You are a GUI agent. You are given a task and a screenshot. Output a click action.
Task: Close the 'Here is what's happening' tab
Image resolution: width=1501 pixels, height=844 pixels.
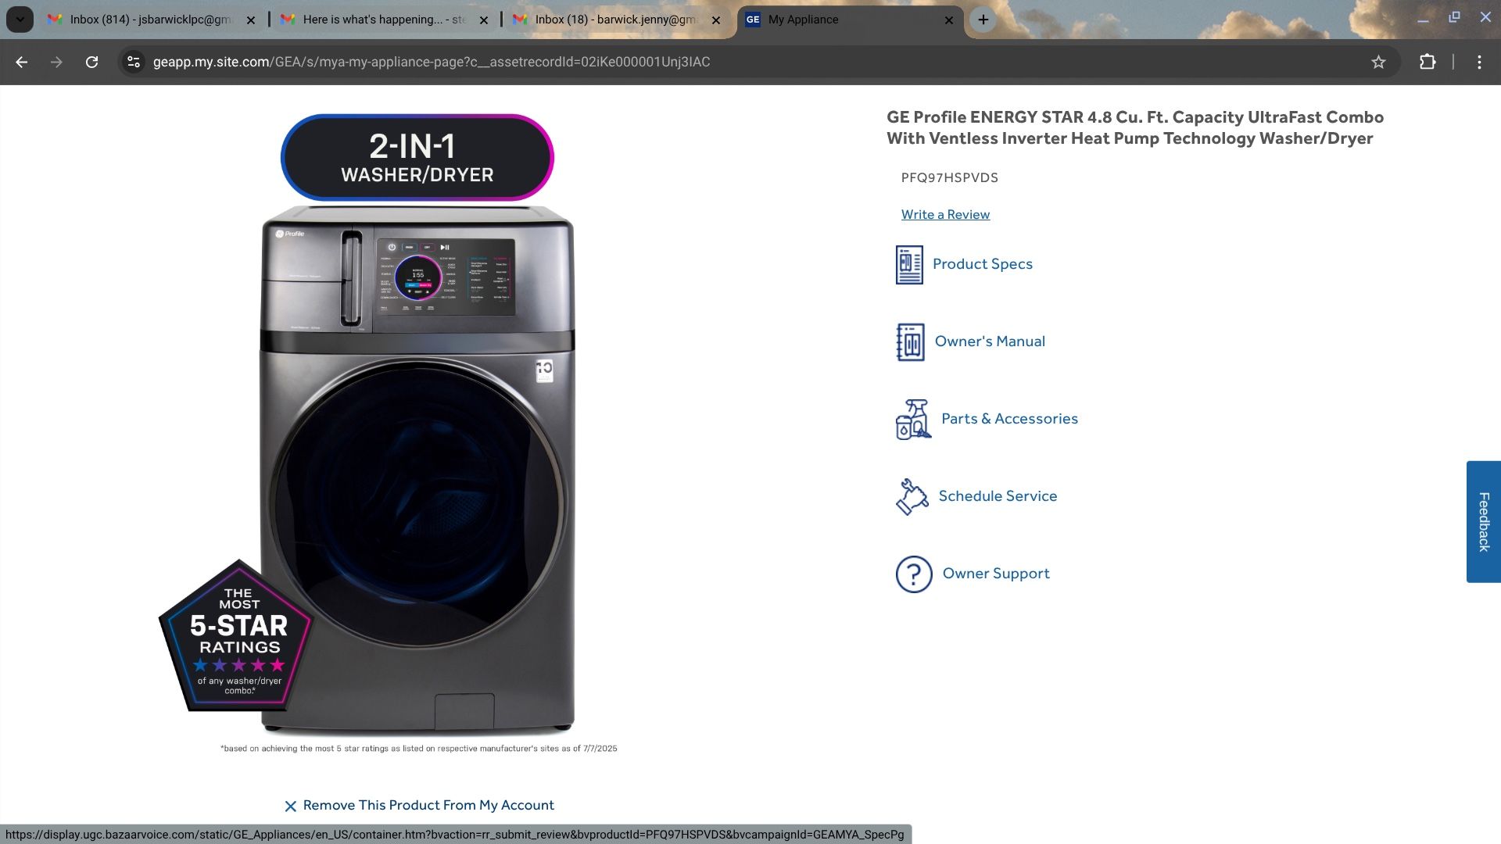click(x=484, y=20)
